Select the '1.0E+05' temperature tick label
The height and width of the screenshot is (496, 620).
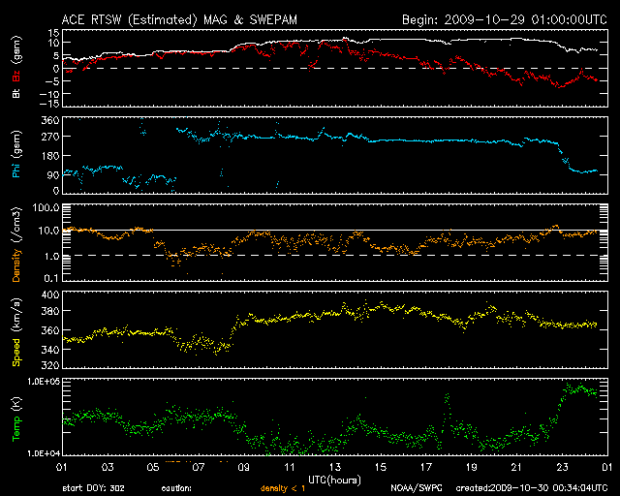[44, 381]
